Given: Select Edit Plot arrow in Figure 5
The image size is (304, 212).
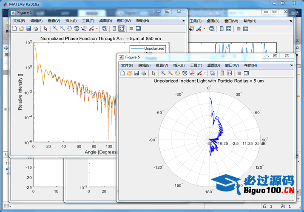Looking at the screenshot, I should [x=154, y=73].
